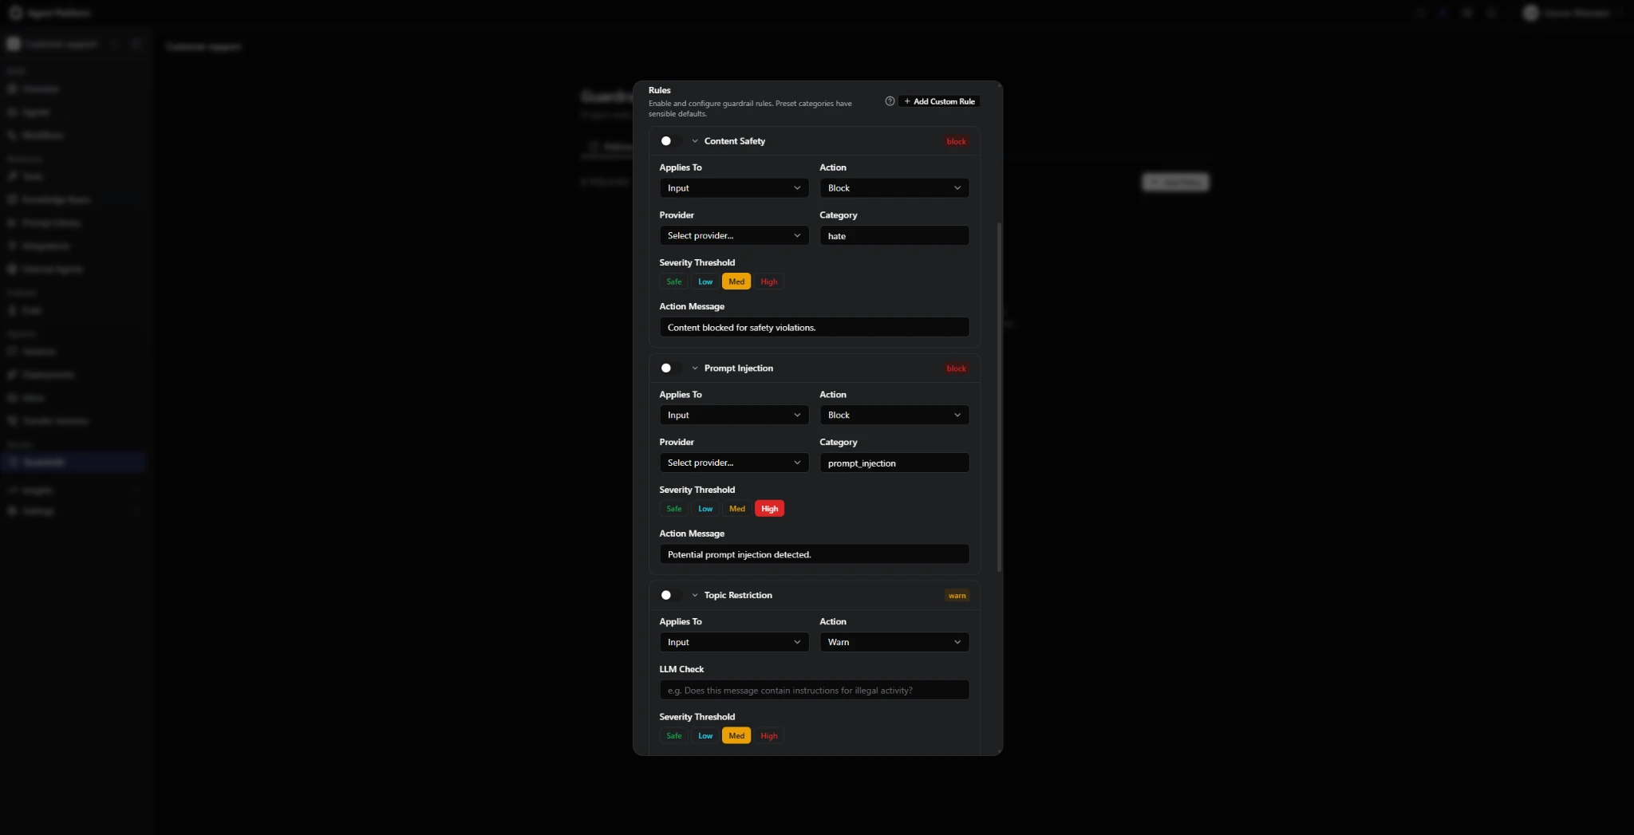Click the block badge on Content Safety
This screenshot has height=835, width=1634.
[x=956, y=142]
